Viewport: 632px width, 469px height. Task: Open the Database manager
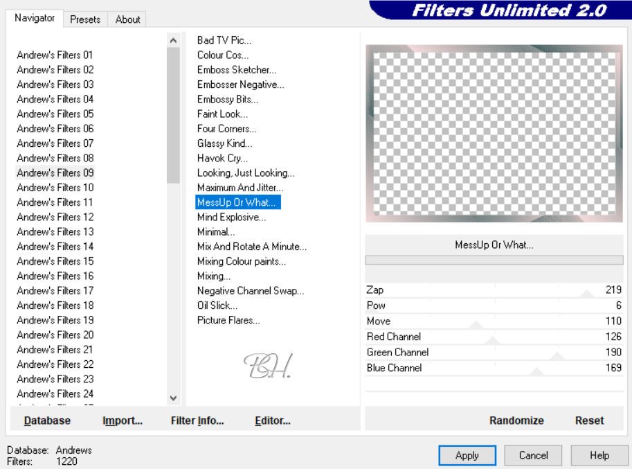click(47, 421)
